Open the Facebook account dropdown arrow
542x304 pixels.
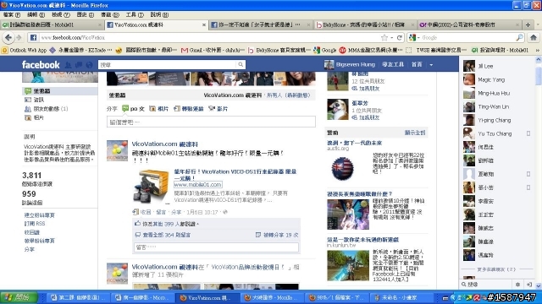431,65
